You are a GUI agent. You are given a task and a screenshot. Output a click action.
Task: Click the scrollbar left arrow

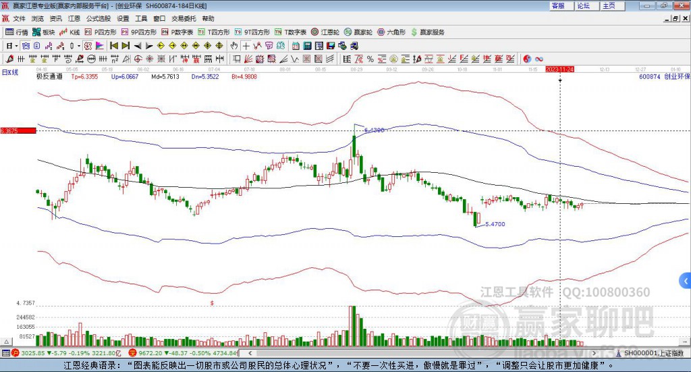pyautogui.click(x=250, y=353)
